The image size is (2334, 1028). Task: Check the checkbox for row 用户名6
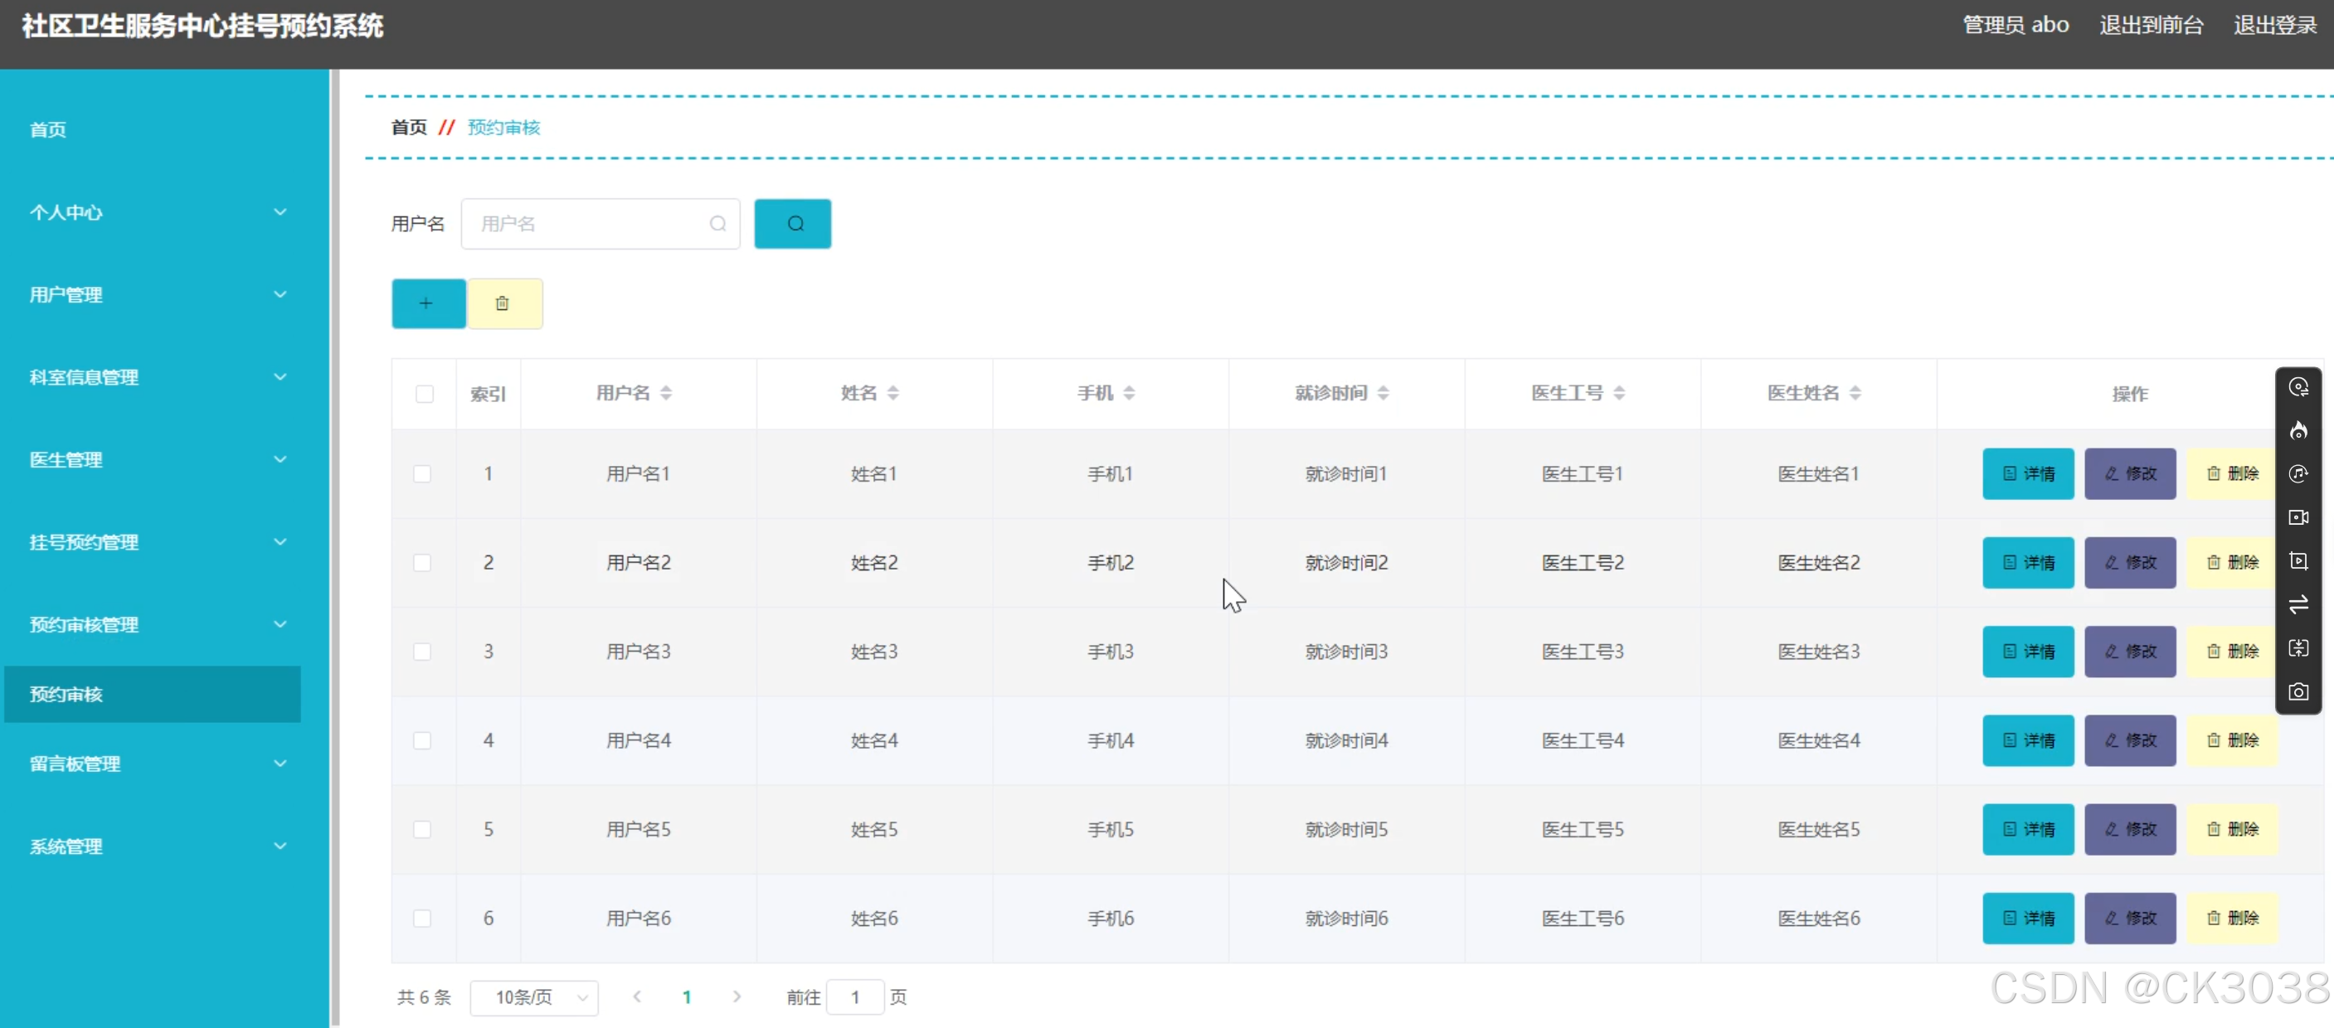tap(422, 919)
